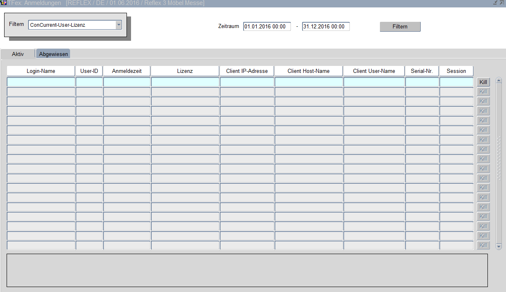Switch to the Aktiv tab

coord(18,54)
